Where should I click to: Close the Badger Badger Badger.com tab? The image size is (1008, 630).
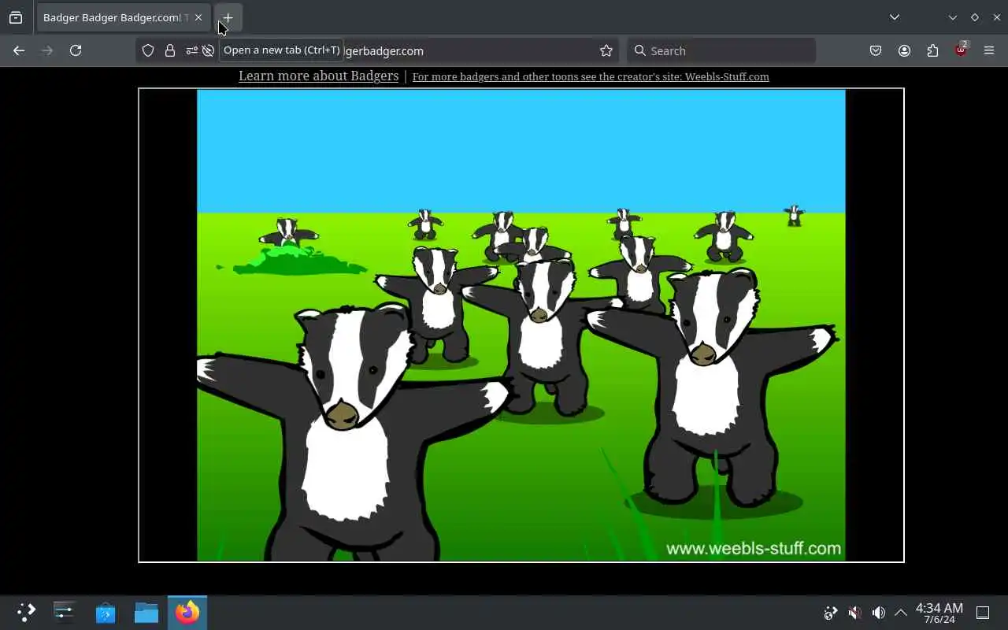198,17
